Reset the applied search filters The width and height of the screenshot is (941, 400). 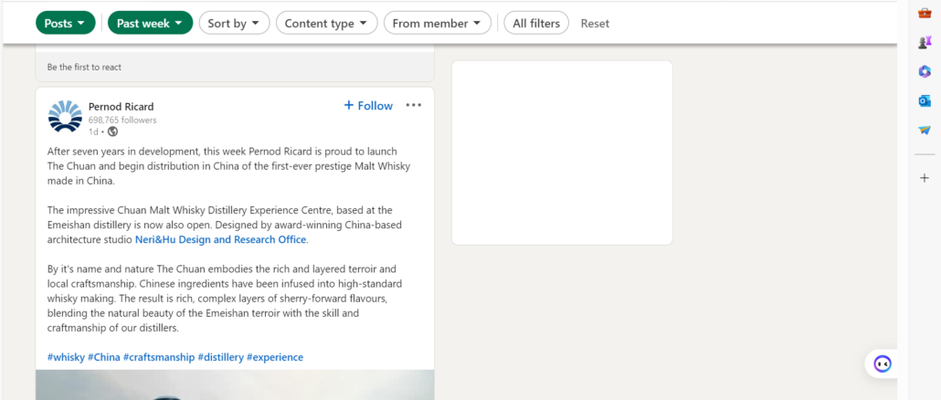(x=595, y=23)
